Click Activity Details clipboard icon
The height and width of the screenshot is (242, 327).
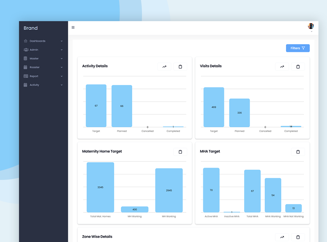point(180,67)
